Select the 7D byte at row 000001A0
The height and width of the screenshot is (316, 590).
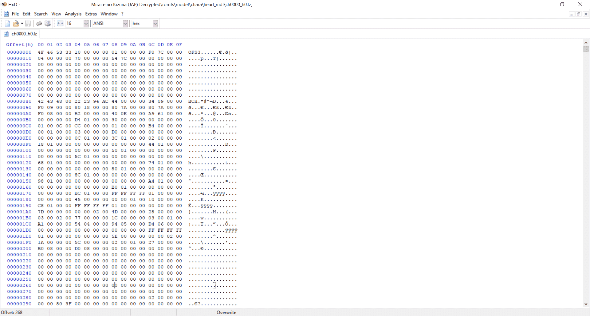pos(41,212)
